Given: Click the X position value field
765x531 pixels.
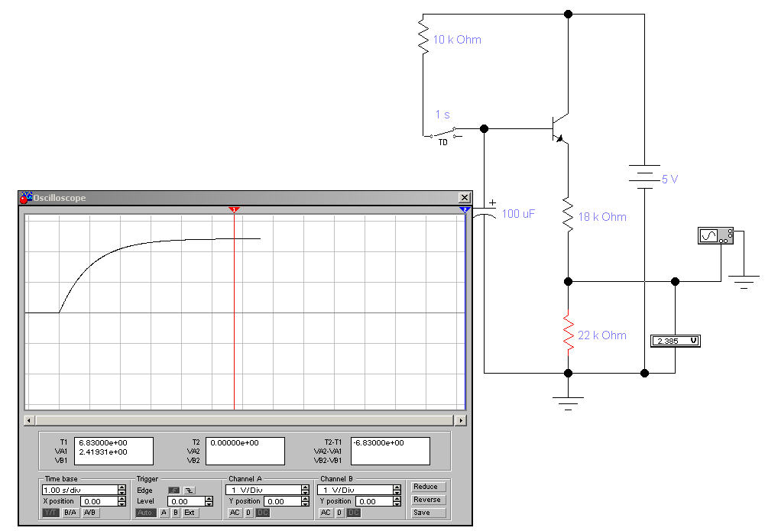Looking at the screenshot, I should 99,501.
